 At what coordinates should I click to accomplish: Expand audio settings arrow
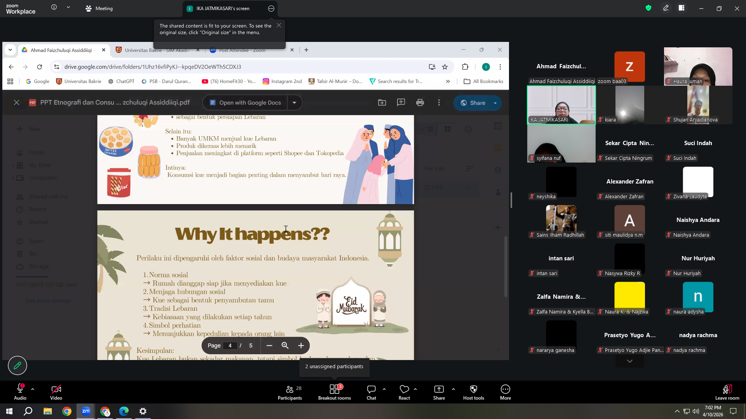pyautogui.click(x=33, y=389)
